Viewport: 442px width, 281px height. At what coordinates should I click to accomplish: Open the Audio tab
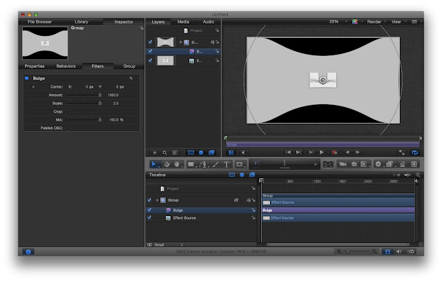tap(209, 21)
